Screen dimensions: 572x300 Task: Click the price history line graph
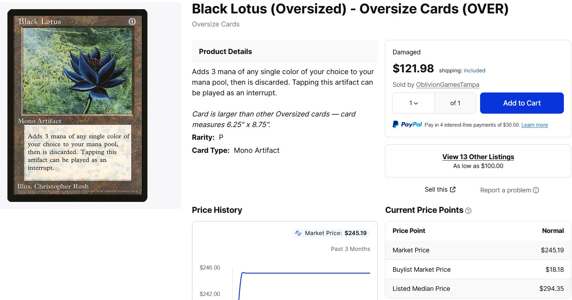(x=304, y=273)
